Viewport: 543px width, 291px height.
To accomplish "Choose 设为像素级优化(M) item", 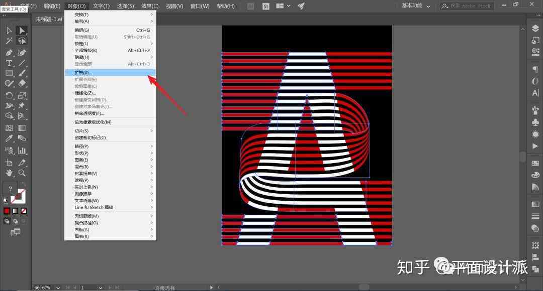I will click(110, 122).
